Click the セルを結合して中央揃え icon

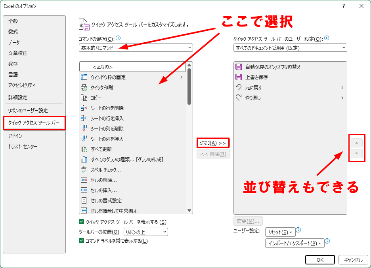tap(84, 210)
